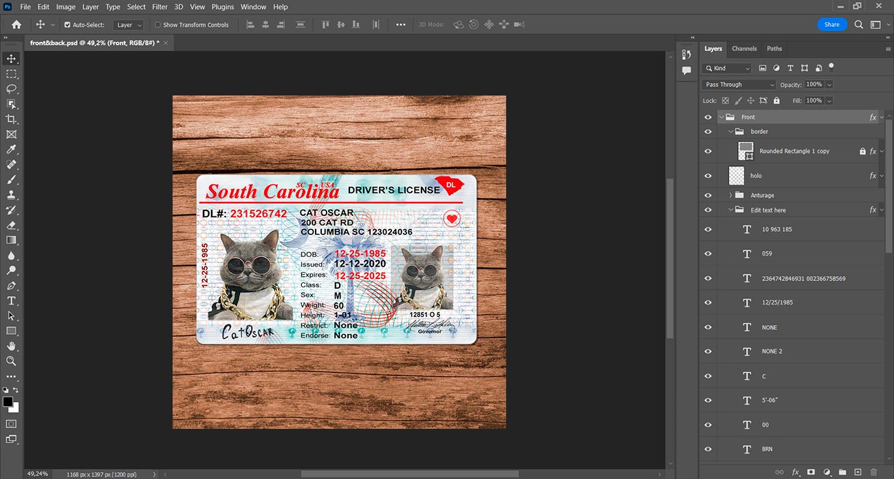
Task: Click the search magnifier icon beside Share
Action: click(x=859, y=24)
